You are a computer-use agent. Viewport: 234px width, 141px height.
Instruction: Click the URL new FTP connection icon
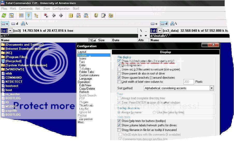point(86,16)
